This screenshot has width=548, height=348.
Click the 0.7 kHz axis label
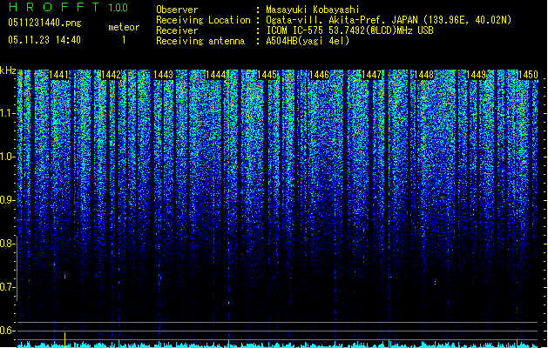7,287
